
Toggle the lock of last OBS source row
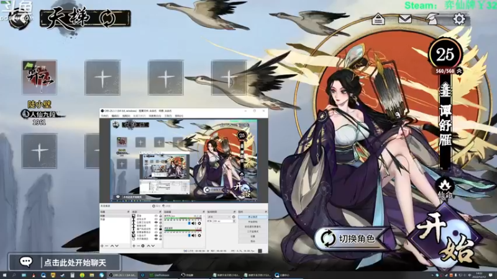coord(161,239)
